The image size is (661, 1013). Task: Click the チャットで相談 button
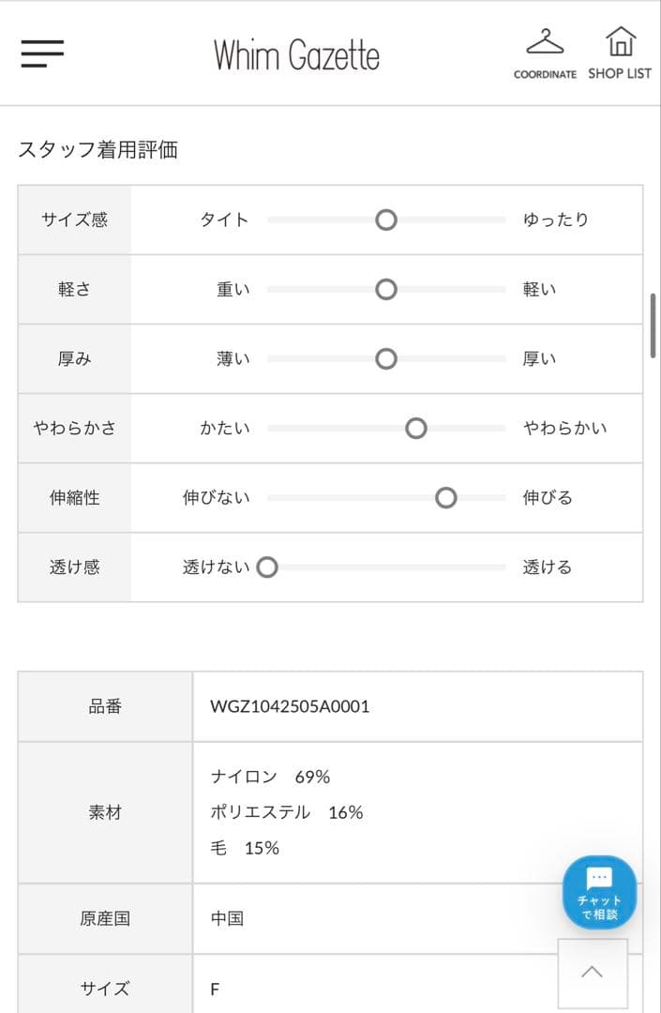click(598, 893)
